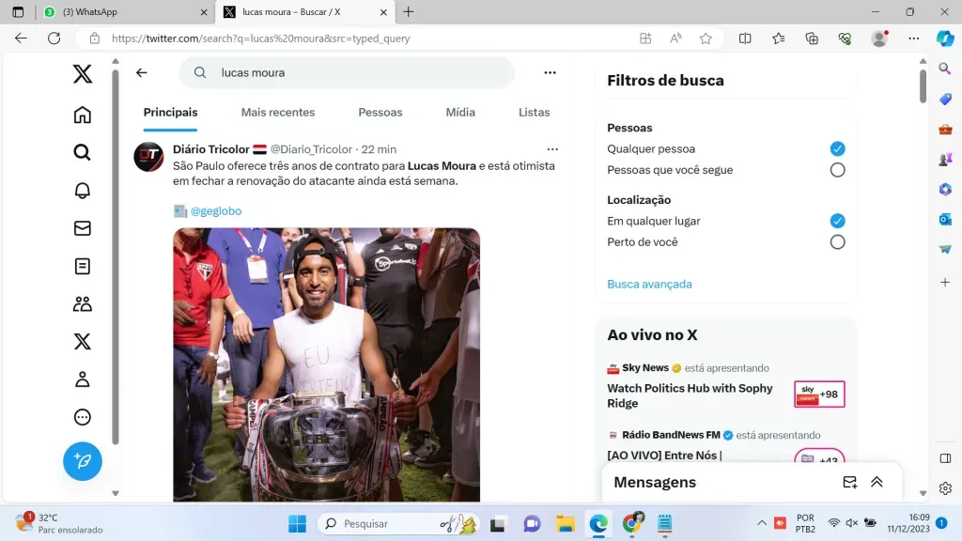962x541 pixels.
Task: Open Notifications bell in sidebar
Action: [83, 191]
